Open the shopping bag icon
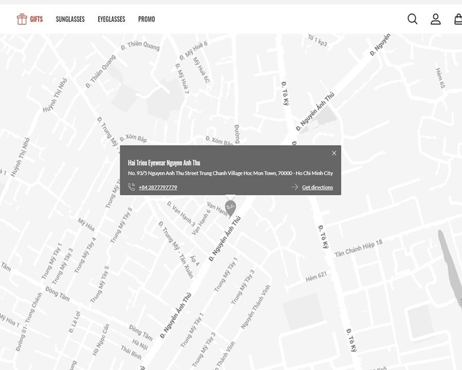Viewport: 462px width, 370px height. pyautogui.click(x=458, y=19)
